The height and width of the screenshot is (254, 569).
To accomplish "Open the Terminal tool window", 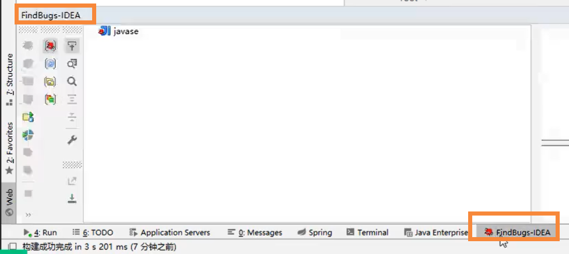I will pyautogui.click(x=367, y=232).
